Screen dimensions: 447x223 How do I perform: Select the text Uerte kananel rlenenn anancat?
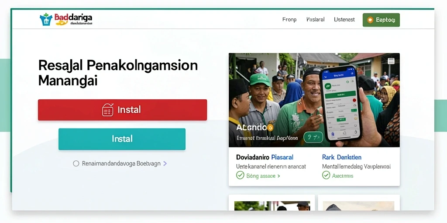(271, 166)
